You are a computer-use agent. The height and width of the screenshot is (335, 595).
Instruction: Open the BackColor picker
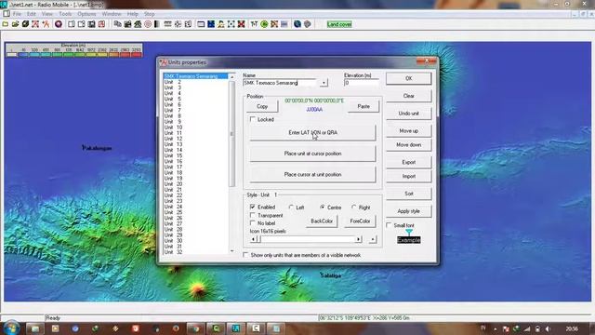click(322, 221)
